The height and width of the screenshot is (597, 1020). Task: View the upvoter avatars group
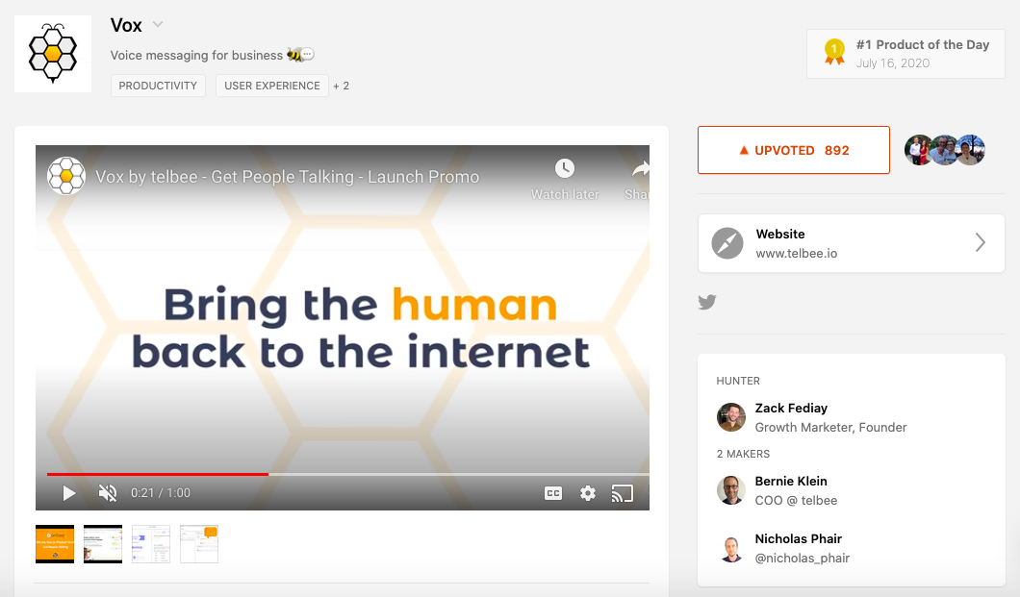pos(945,150)
